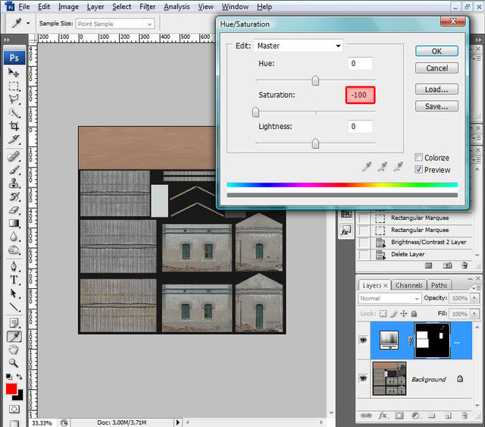Click OK in Hue/Saturation dialog
Screen dimensions: 485x427
[x=436, y=51]
